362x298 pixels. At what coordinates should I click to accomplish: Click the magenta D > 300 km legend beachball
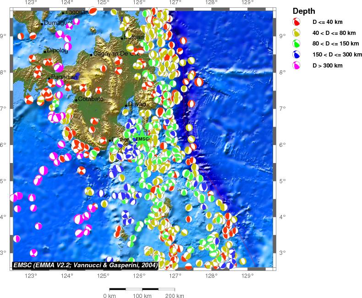click(296, 66)
